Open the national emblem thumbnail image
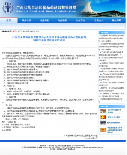Screen dimensions: 127x155 click(x=103, y=130)
